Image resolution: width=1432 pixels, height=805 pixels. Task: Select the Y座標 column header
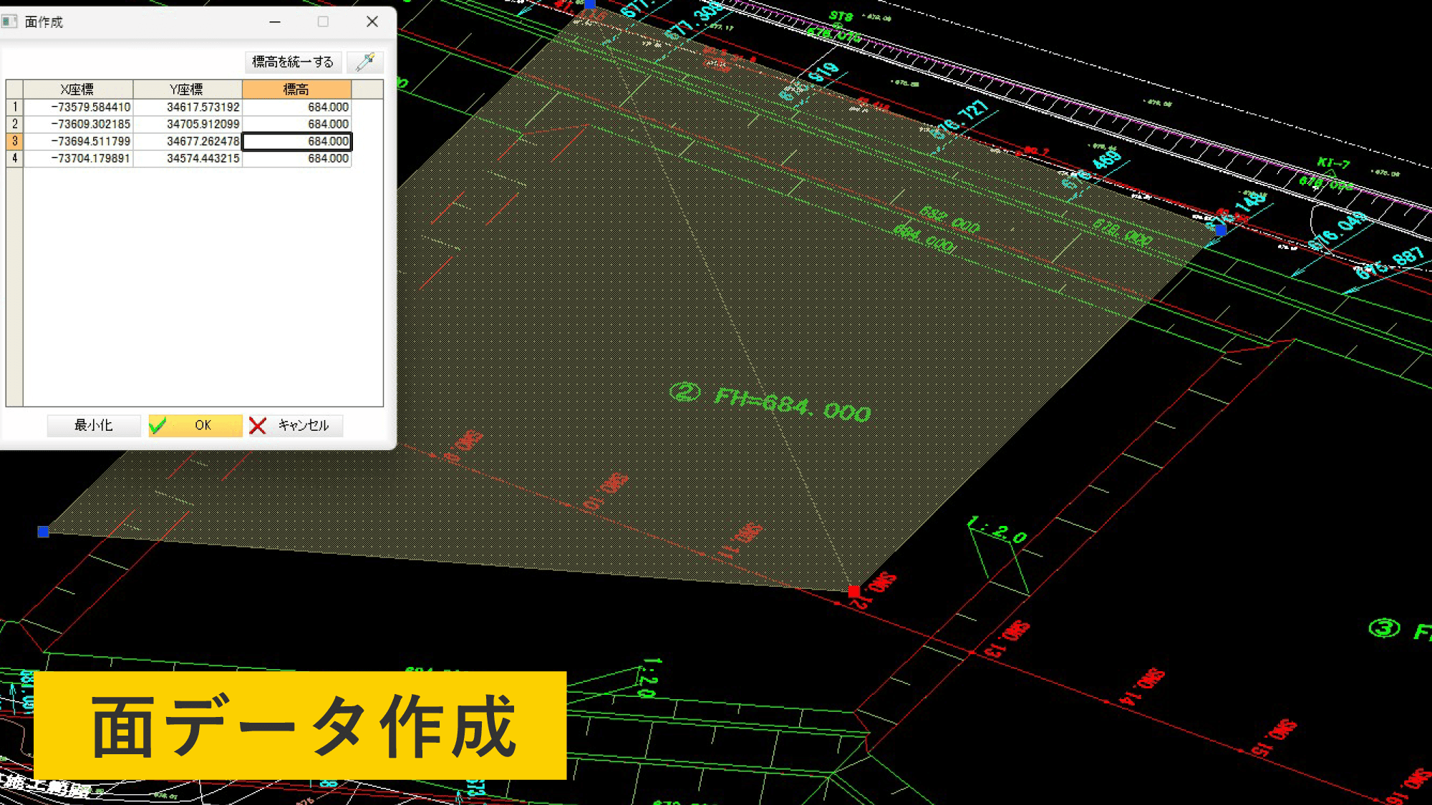click(188, 88)
